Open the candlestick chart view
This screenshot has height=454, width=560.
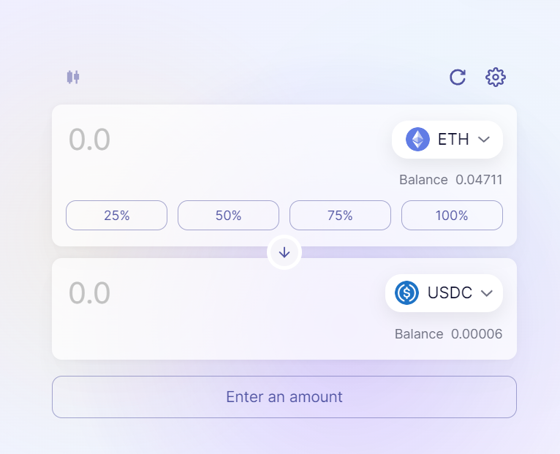[x=72, y=77]
